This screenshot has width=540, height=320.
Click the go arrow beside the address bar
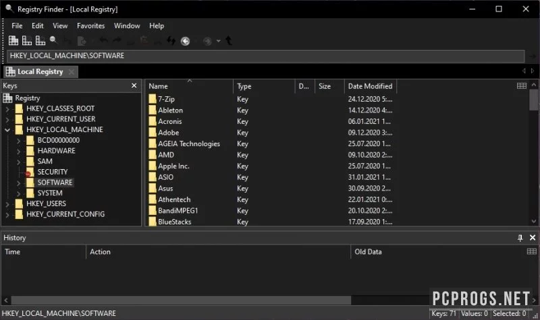point(533,56)
